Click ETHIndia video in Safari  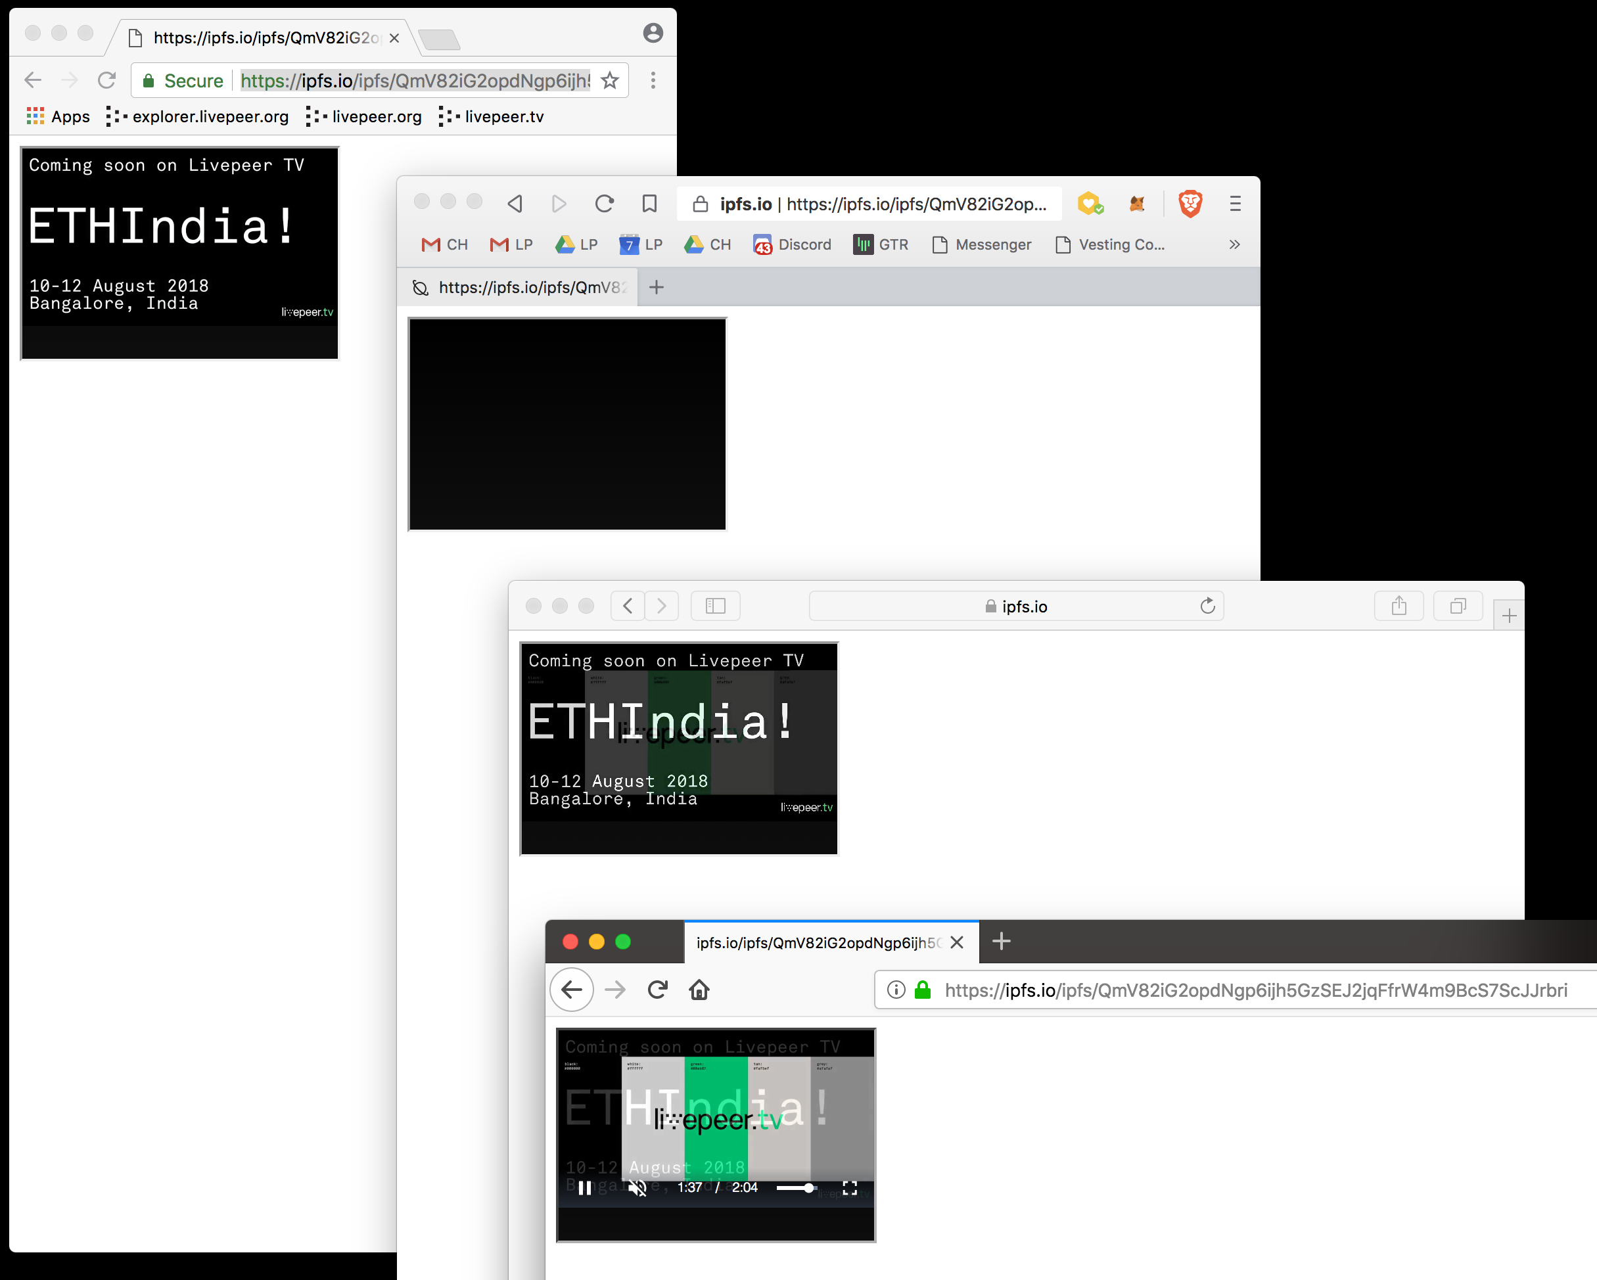(x=680, y=748)
